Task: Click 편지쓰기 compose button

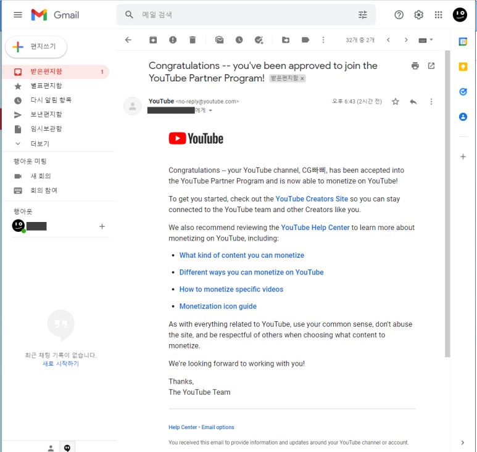Action: [x=36, y=47]
